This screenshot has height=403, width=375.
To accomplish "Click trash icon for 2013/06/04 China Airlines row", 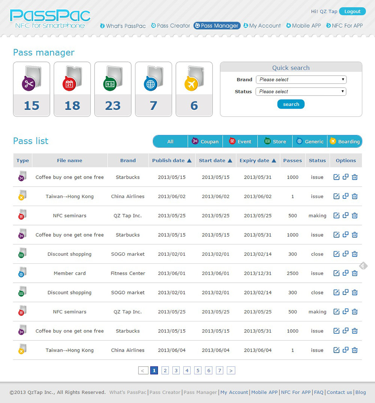I will (x=355, y=350).
